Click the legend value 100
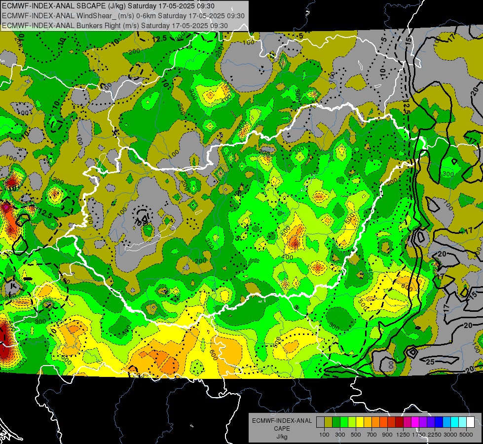The height and width of the screenshot is (444, 483). 324,435
